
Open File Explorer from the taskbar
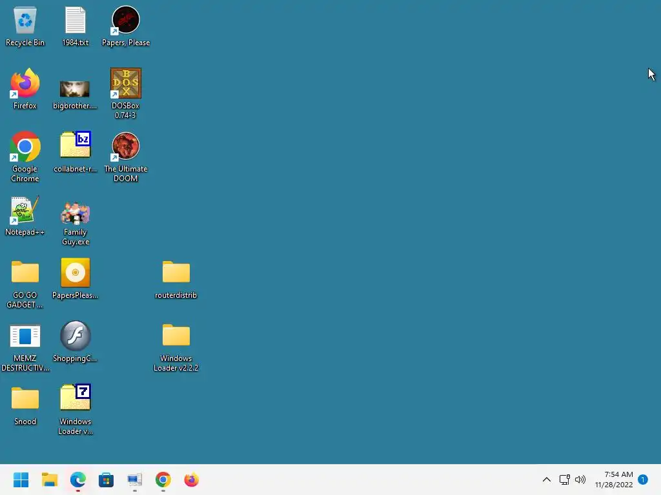tap(49, 480)
